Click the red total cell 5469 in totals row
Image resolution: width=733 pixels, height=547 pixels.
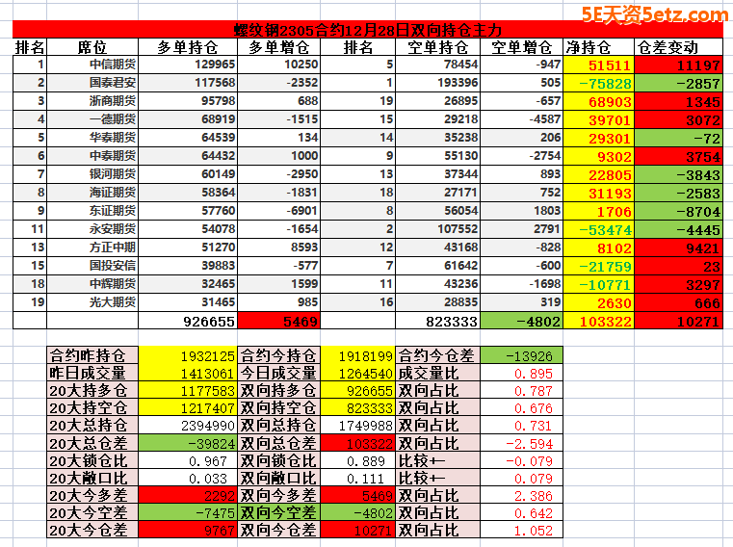(279, 321)
